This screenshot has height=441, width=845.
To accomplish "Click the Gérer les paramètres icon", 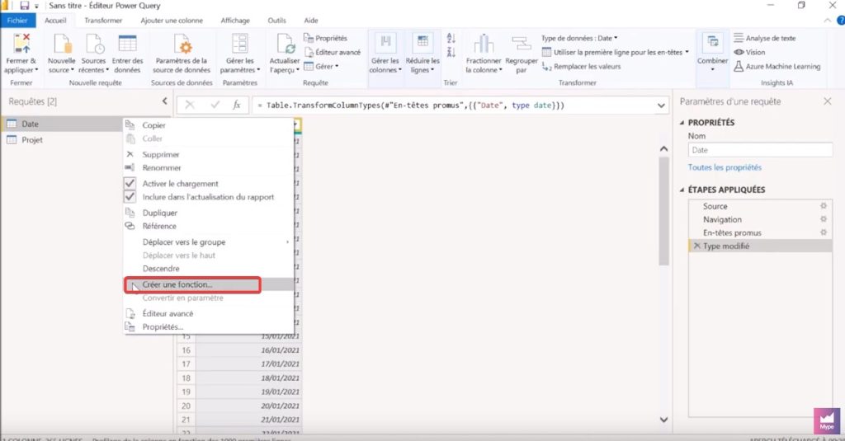I will [240, 44].
